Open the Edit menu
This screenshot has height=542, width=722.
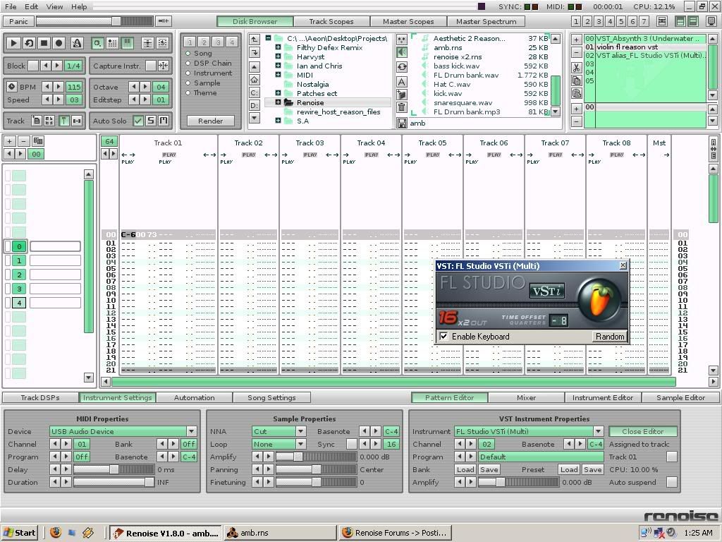pos(31,6)
